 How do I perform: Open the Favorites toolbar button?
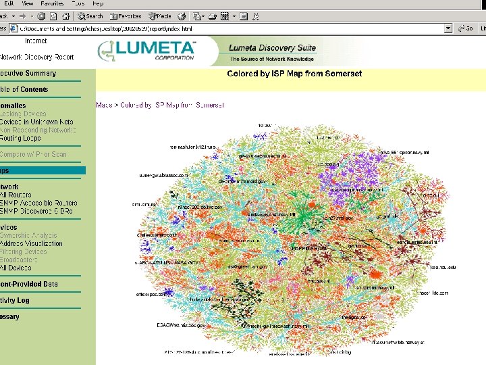(x=126, y=16)
